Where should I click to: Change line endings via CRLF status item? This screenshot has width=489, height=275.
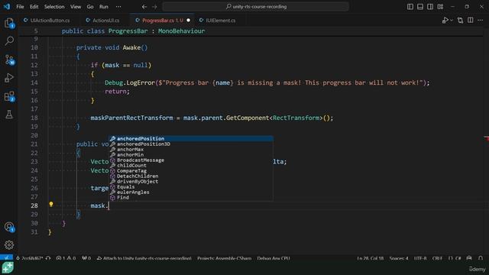tap(437, 258)
